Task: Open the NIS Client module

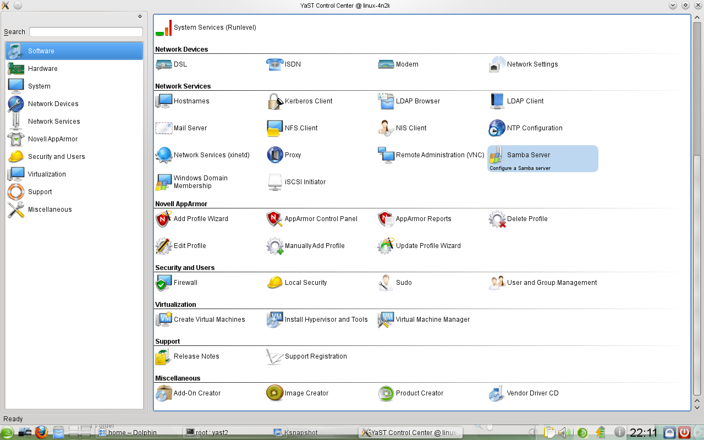Action: click(402, 128)
